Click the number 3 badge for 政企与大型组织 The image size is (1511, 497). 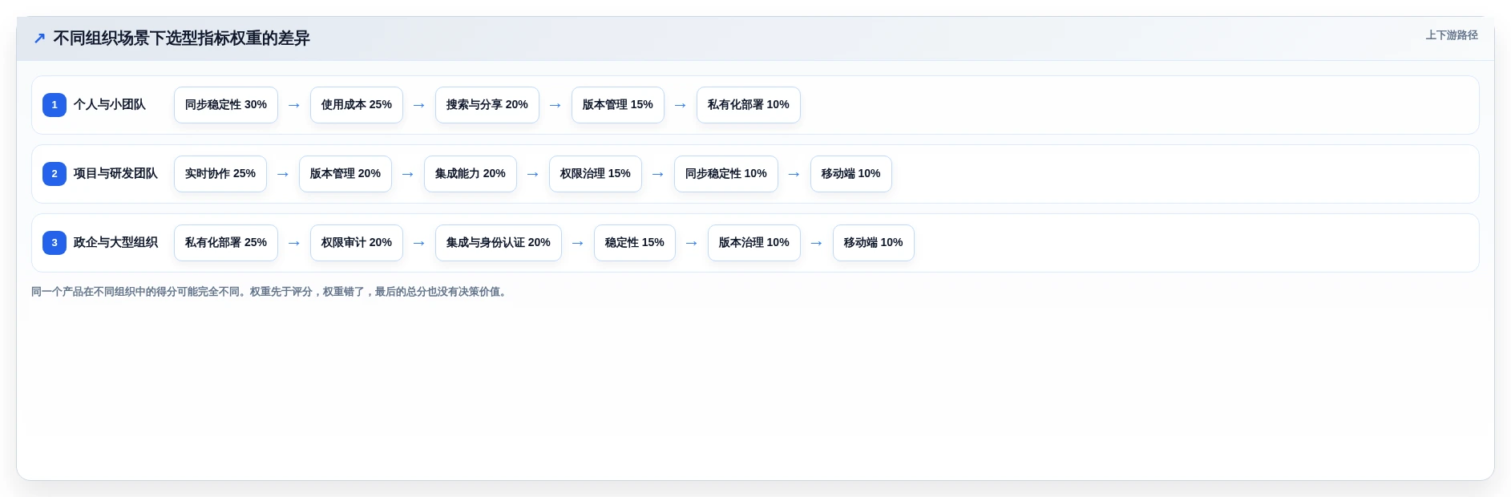tap(55, 243)
